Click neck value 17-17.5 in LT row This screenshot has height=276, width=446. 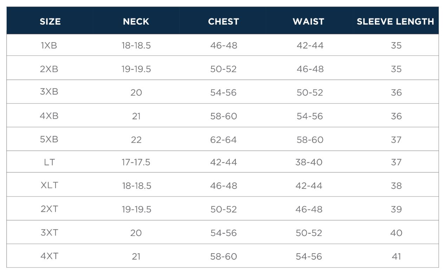[136, 162]
